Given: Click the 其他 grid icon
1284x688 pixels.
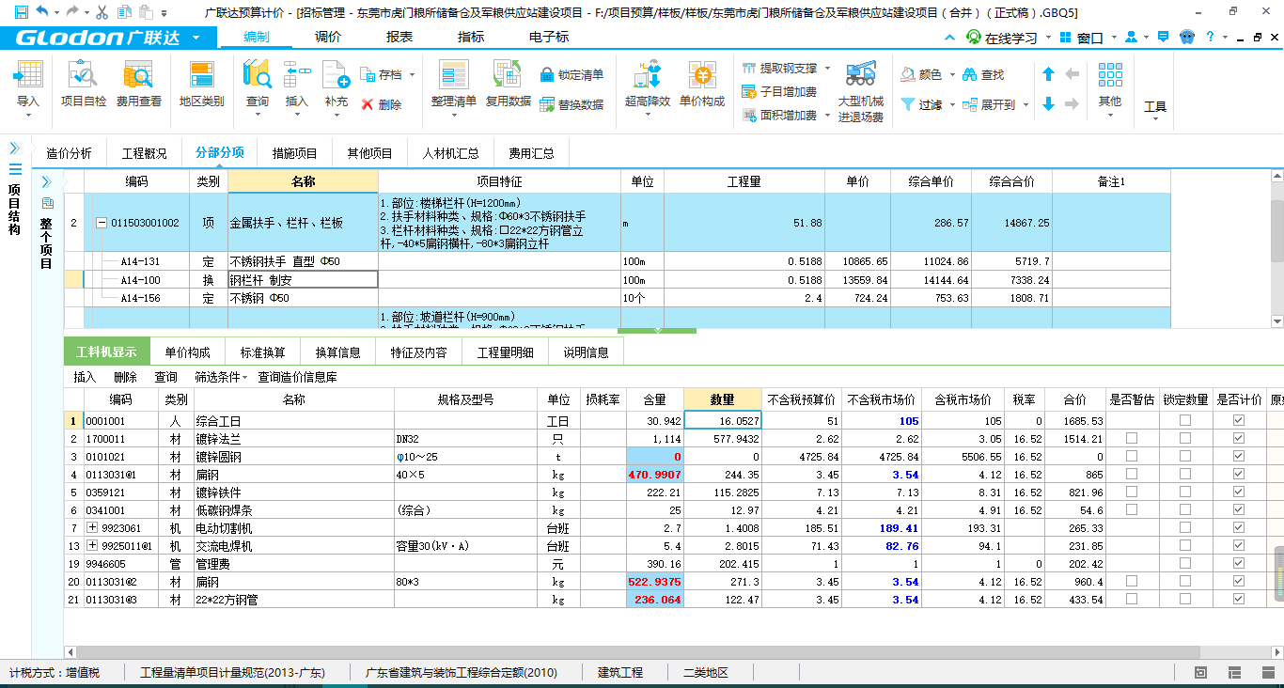Looking at the screenshot, I should click(x=1110, y=75).
